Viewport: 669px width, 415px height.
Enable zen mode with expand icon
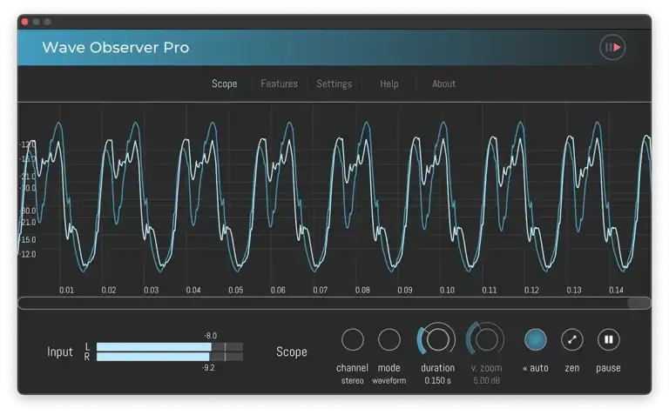[571, 339]
